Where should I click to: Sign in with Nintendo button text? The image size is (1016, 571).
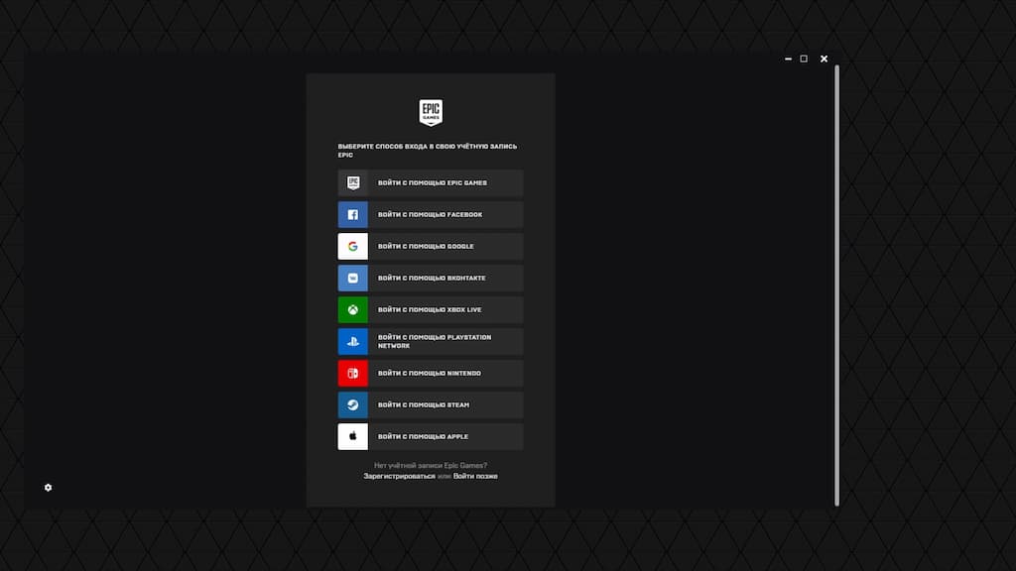(x=430, y=374)
